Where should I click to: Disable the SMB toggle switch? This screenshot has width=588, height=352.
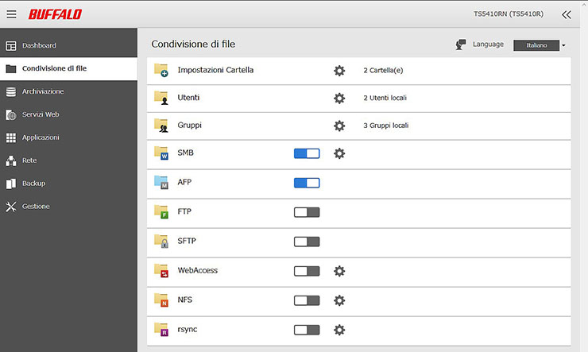[x=307, y=153]
